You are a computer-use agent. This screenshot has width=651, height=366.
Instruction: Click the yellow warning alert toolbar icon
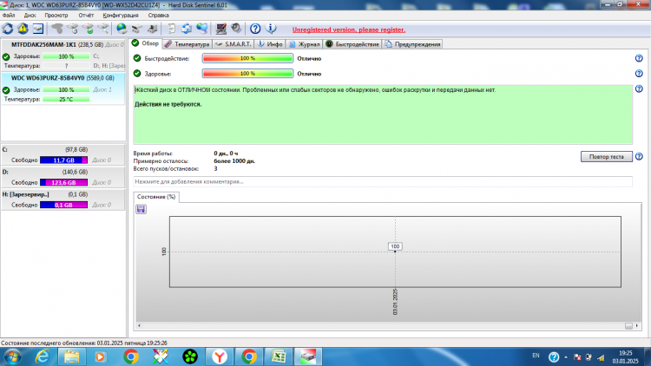click(x=23, y=29)
